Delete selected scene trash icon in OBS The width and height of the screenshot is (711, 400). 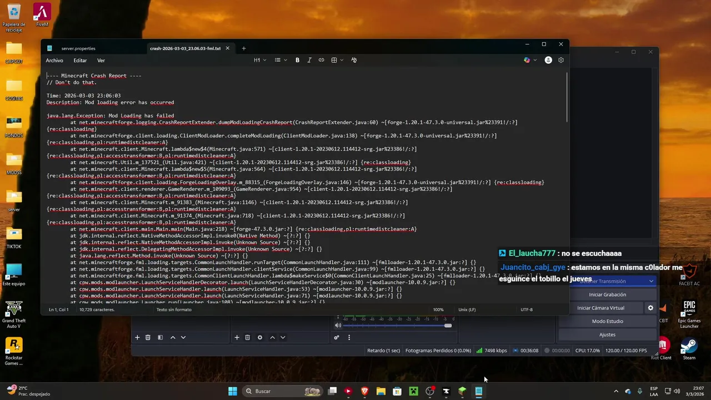tap(148, 337)
